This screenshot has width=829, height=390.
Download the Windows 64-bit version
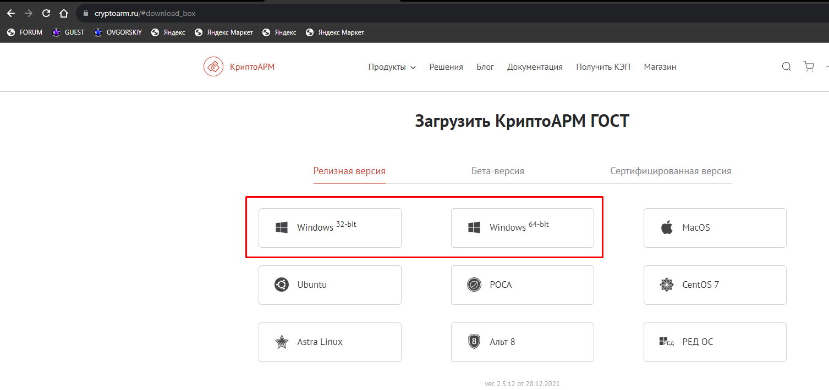click(523, 227)
